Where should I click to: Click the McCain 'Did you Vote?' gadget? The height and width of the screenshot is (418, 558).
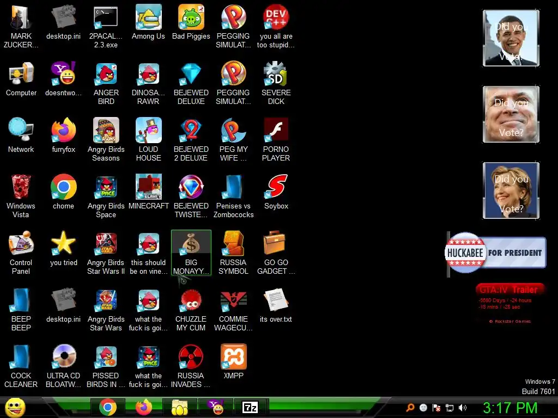(x=511, y=114)
